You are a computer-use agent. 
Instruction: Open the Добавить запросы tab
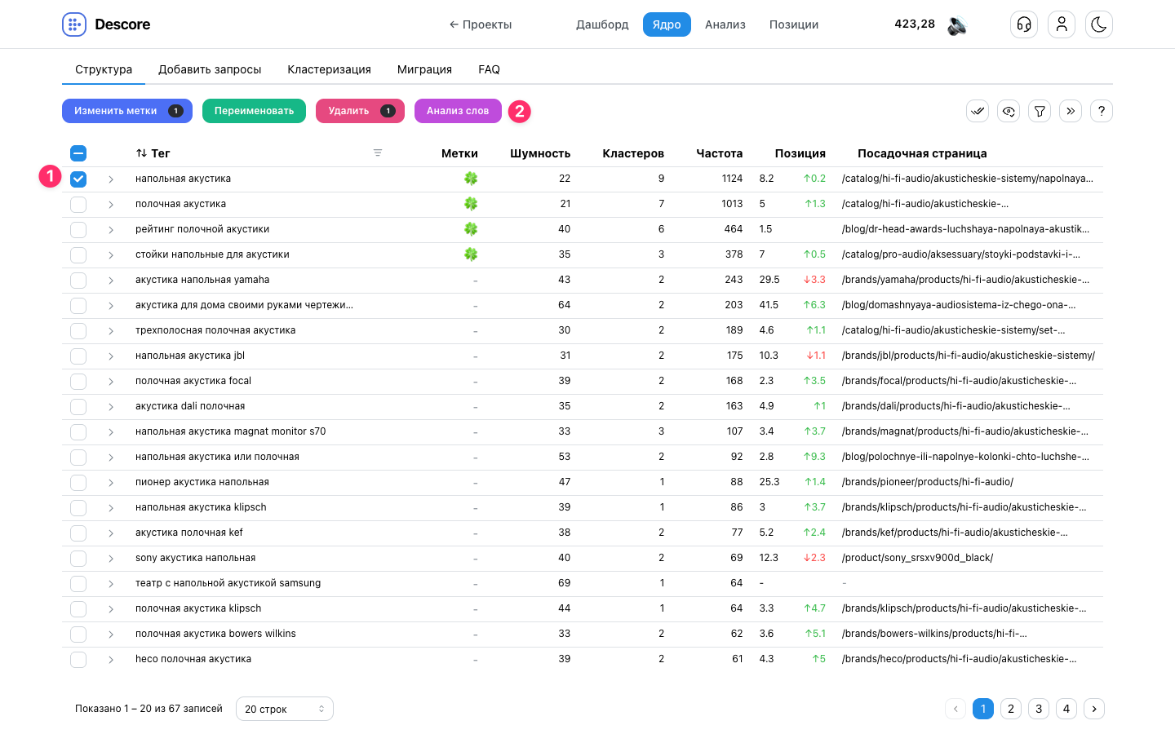(210, 69)
